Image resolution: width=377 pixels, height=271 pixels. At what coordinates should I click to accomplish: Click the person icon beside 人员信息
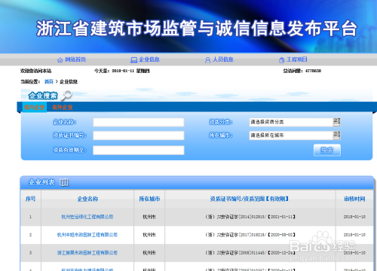click(207, 60)
